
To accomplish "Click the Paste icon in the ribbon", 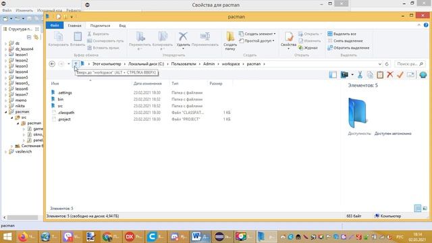I will pos(78,36).
